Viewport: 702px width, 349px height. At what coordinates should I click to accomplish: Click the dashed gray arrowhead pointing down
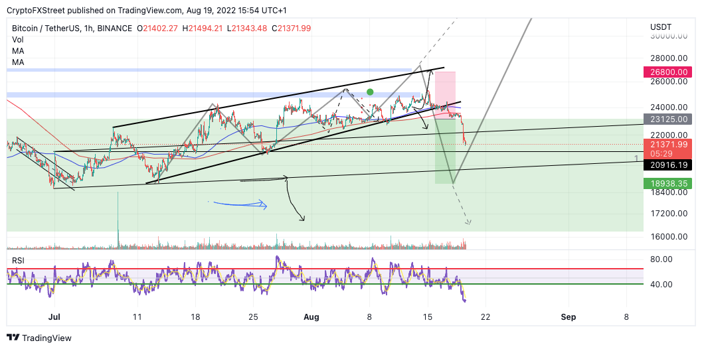point(468,221)
